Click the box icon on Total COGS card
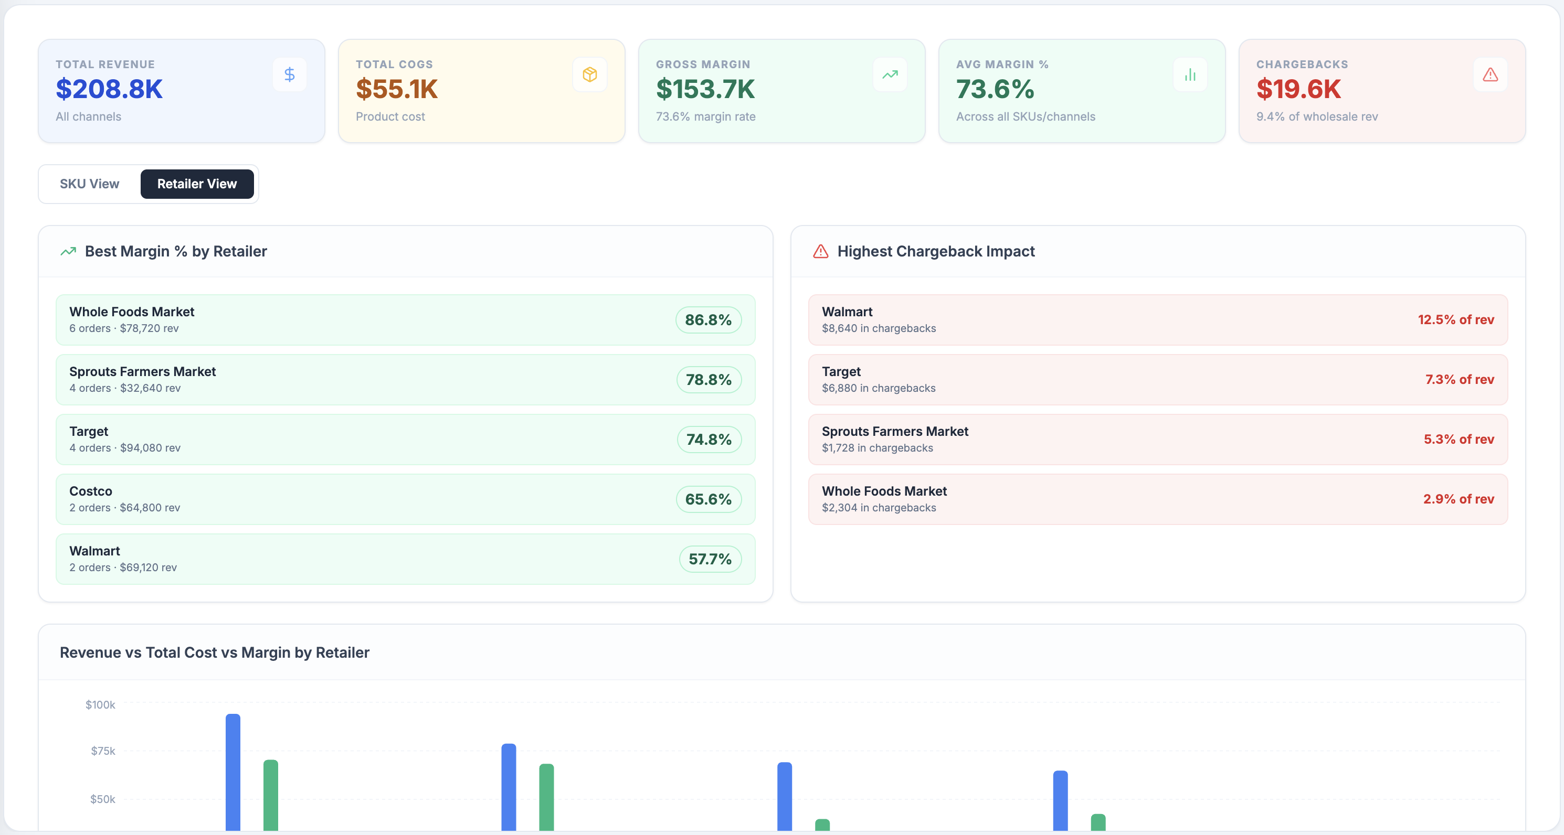The height and width of the screenshot is (835, 1564). [x=589, y=74]
